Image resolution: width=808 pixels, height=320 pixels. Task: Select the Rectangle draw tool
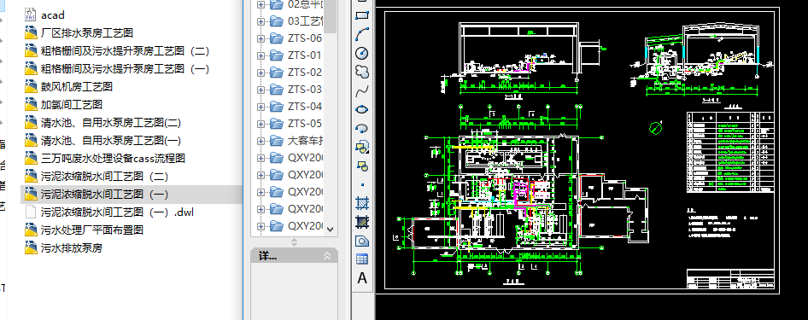[362, 15]
